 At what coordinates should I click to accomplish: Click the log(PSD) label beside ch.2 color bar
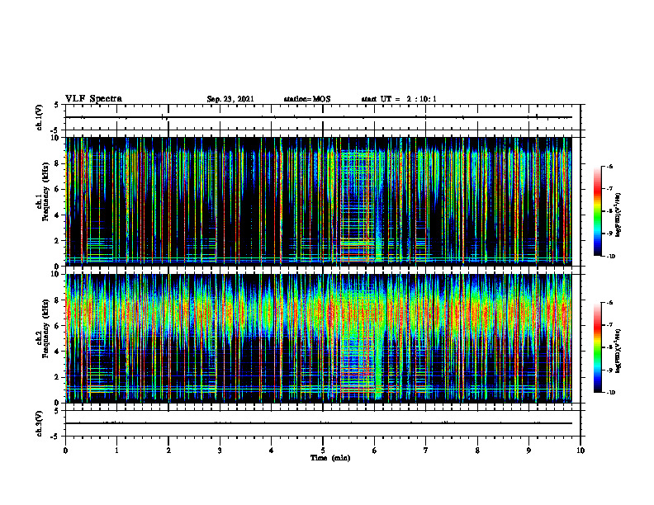619,351
